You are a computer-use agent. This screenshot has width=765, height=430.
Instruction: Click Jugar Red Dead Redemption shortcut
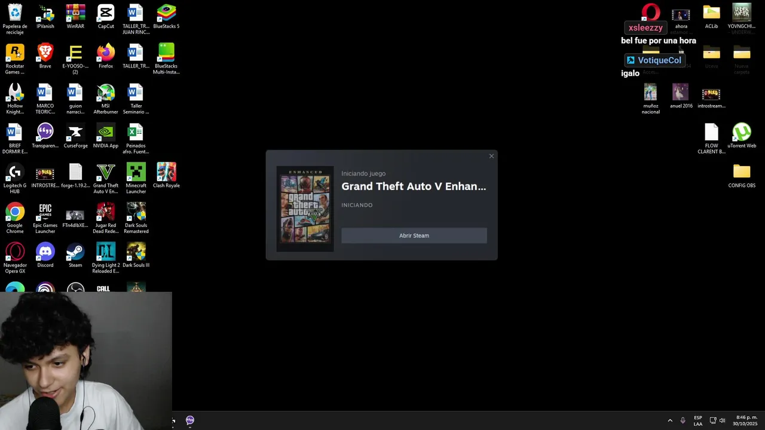point(106,219)
